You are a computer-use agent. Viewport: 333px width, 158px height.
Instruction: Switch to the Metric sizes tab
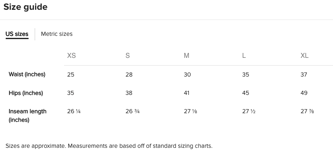coord(57,34)
